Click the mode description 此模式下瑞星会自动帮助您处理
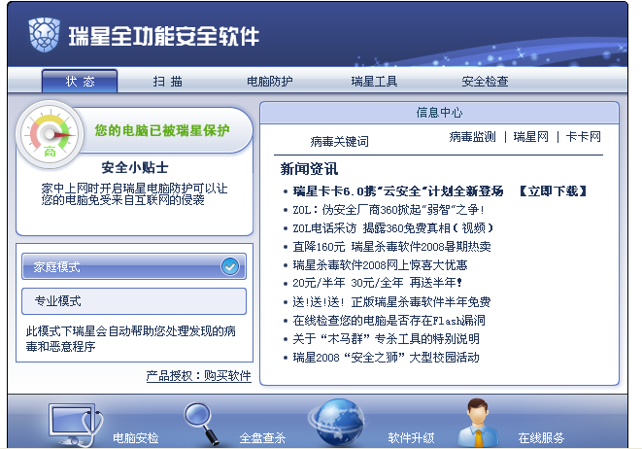Image resolution: width=642 pixels, height=449 pixels. 130,339
